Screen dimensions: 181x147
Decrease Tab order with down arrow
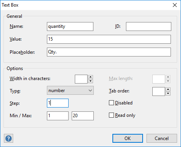click(x=168, y=94)
